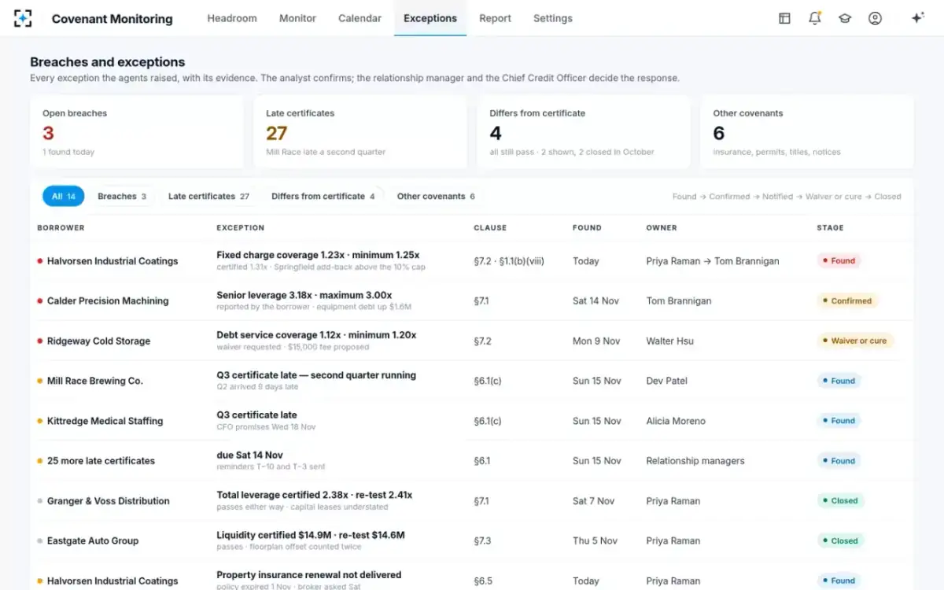The width and height of the screenshot is (944, 590).
Task: Click clause §7.2 · §1.1(b)(viii)
Action: [508, 261]
